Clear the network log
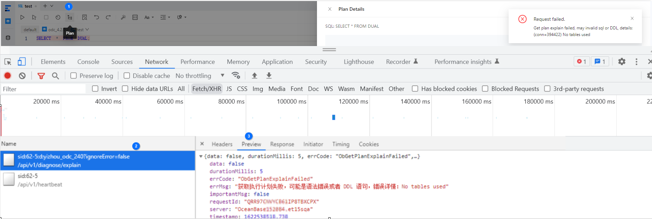Viewport: 652px width, 219px height. [x=22, y=76]
